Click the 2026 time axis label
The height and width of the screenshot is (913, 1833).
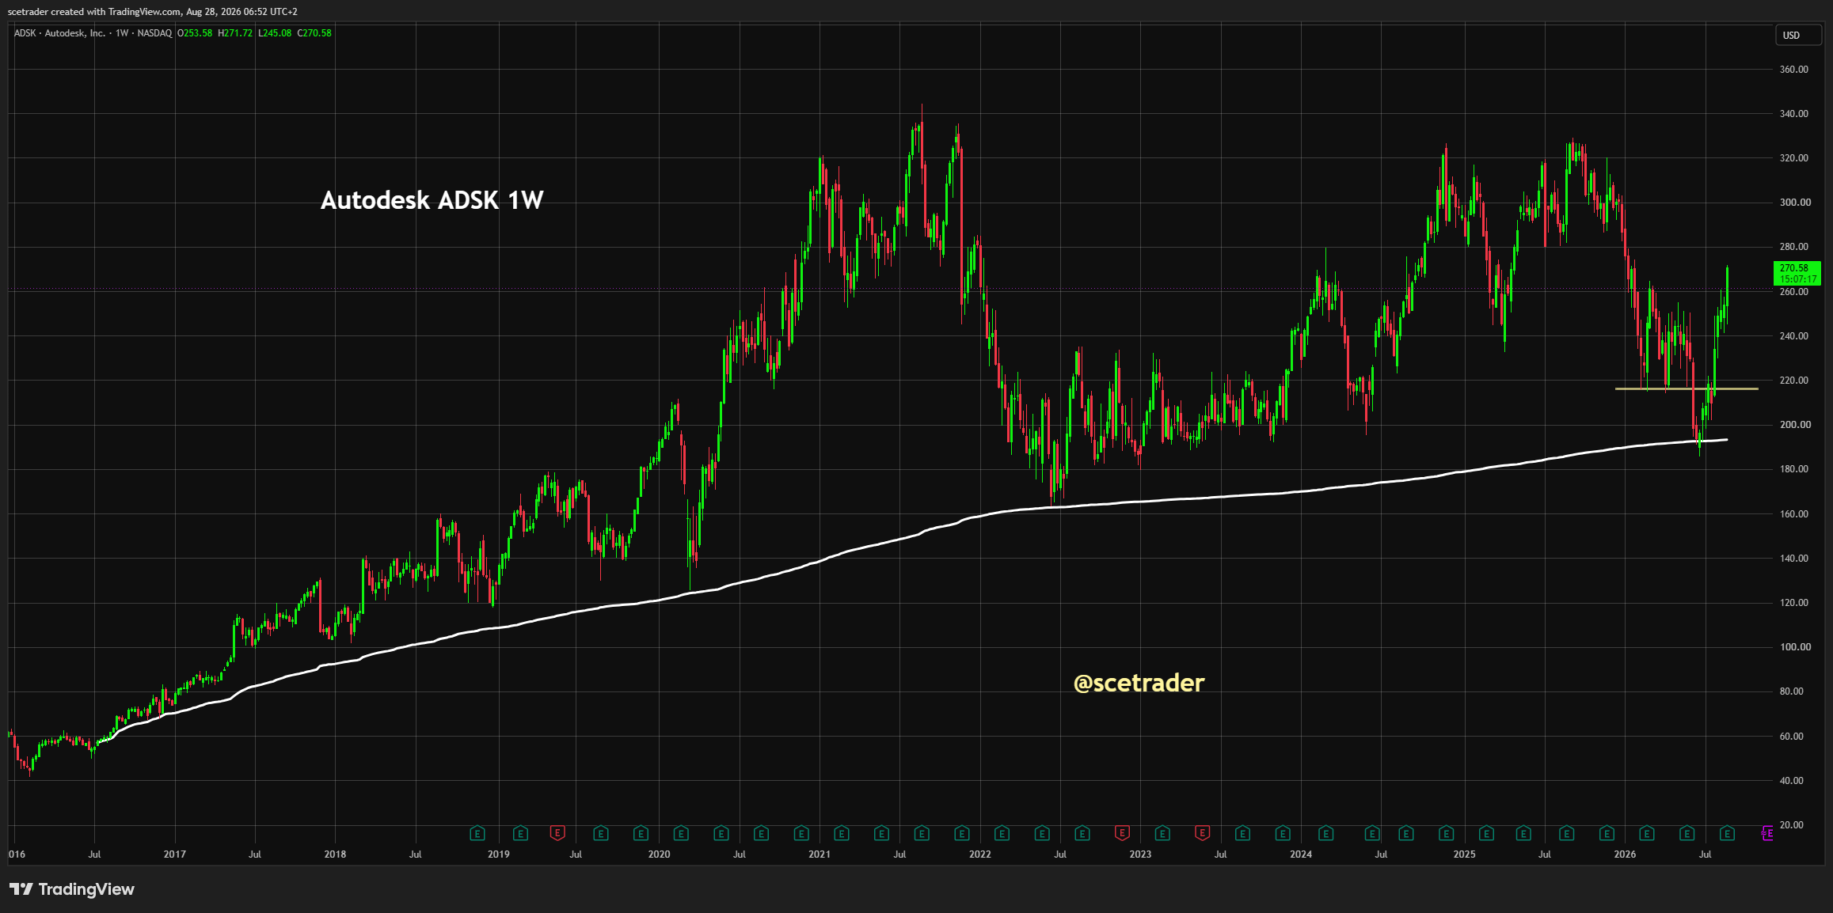[1625, 854]
